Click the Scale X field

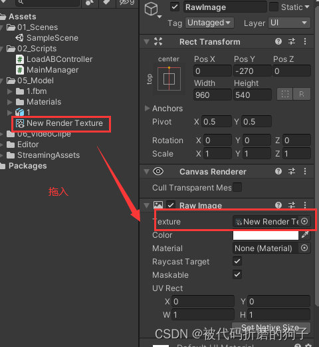tap(217, 154)
